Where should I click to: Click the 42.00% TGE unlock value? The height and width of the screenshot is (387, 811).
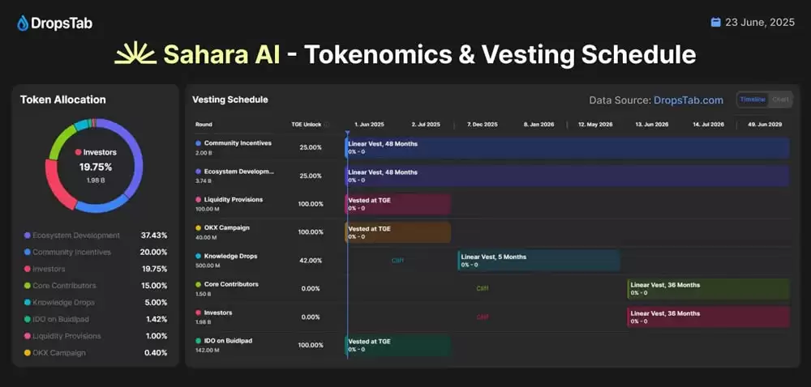tap(311, 261)
